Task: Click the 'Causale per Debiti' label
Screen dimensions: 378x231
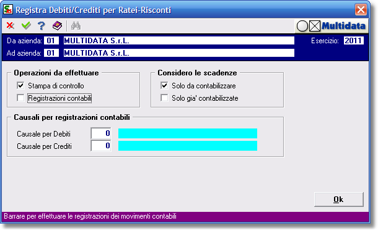Action: point(43,134)
